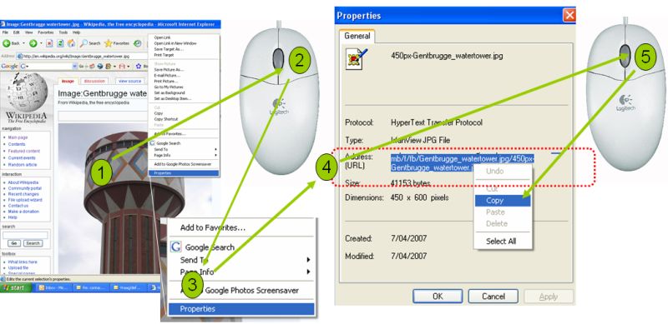The image size is (668, 324).
Task: Click Cancel in the Properties dialog
Action: (493, 297)
